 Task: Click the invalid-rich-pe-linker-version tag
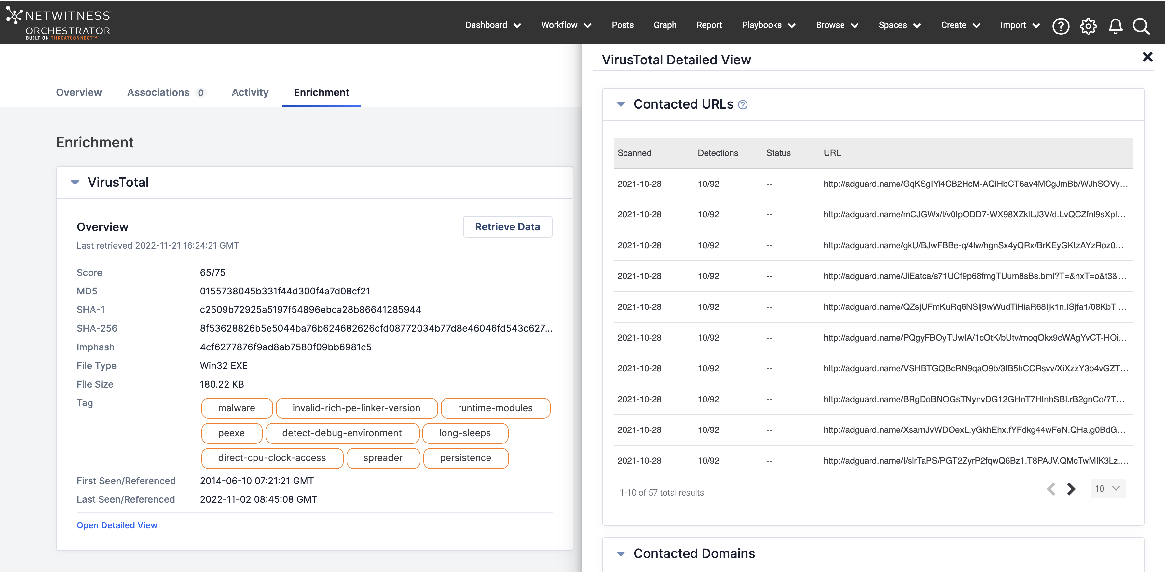[356, 408]
